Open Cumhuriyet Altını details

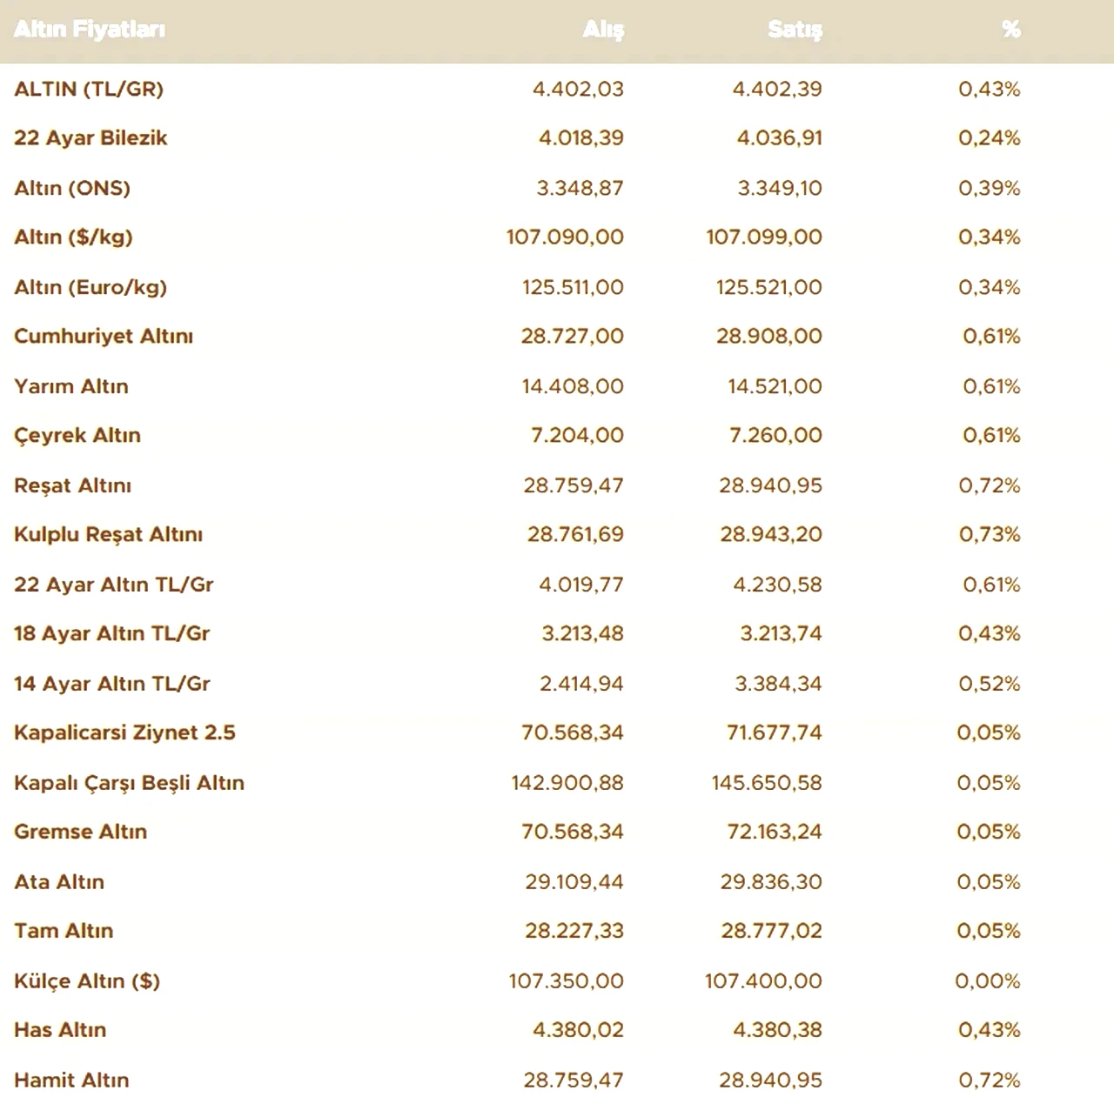[557, 337]
